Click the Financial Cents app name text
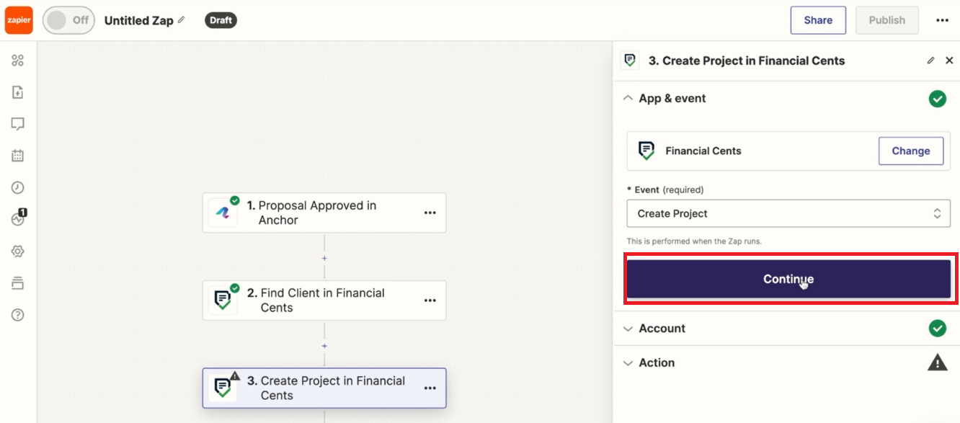Viewport: 960px width, 423px height. [703, 151]
